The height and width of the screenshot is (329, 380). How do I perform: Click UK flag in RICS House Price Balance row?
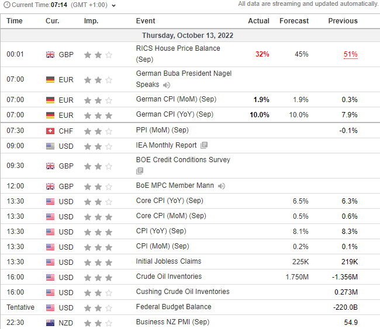50,54
